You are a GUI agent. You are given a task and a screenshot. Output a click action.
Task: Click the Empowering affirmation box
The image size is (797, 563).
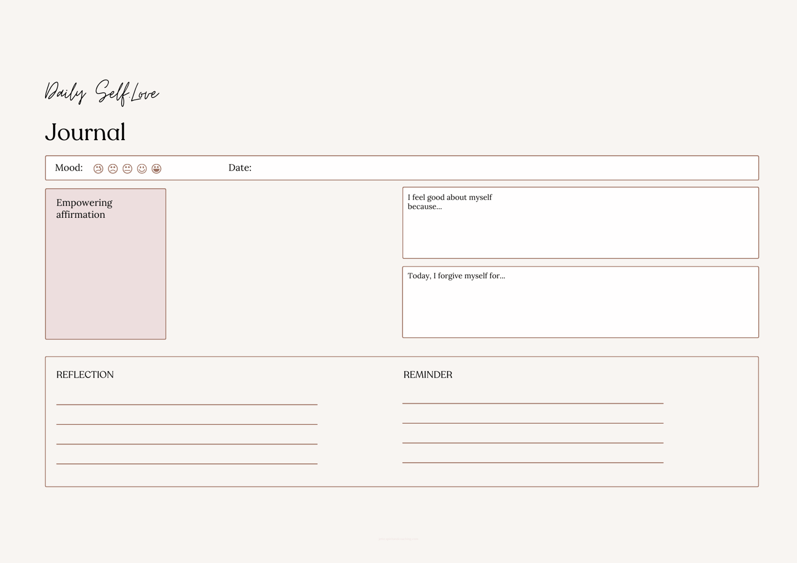click(x=106, y=264)
